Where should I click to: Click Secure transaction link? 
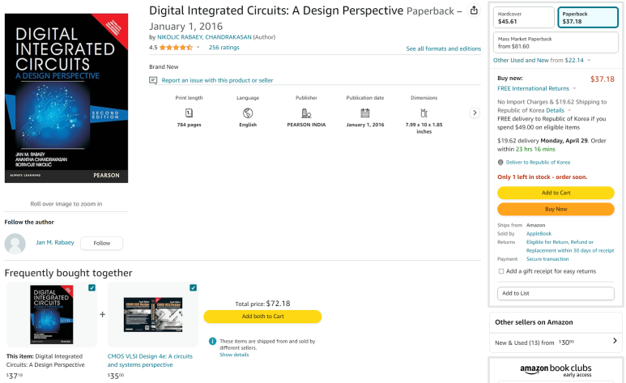(547, 259)
